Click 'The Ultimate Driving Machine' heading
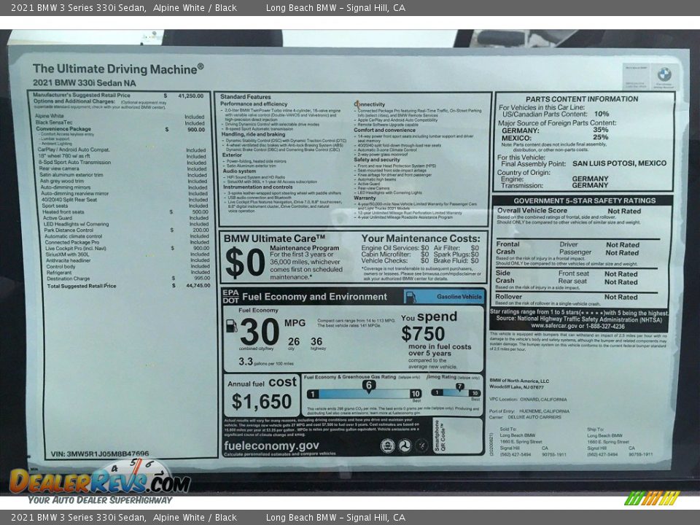The height and width of the screenshot is (525, 700). pos(118,69)
